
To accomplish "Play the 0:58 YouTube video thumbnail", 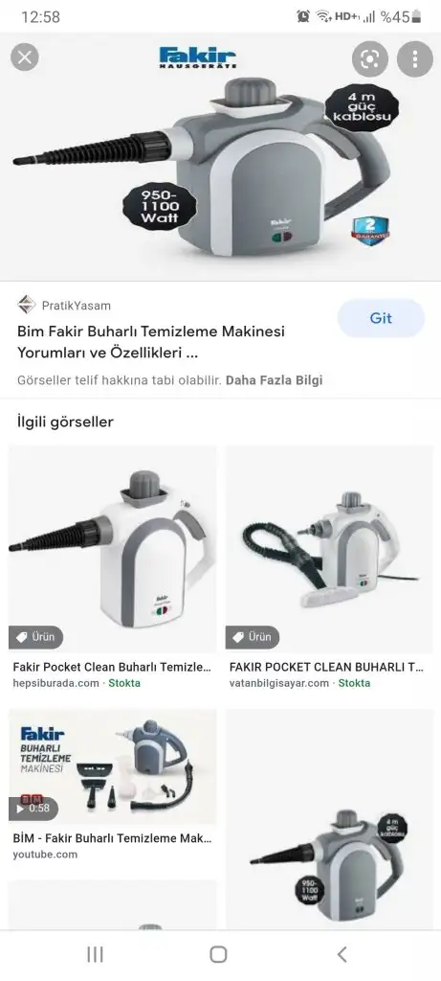I will 113,767.
